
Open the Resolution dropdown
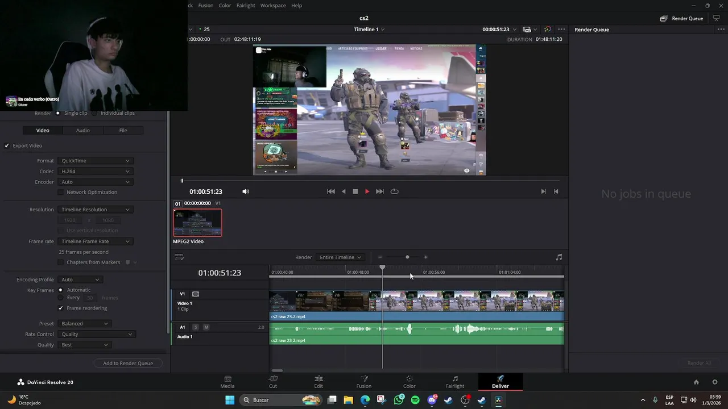tap(95, 210)
